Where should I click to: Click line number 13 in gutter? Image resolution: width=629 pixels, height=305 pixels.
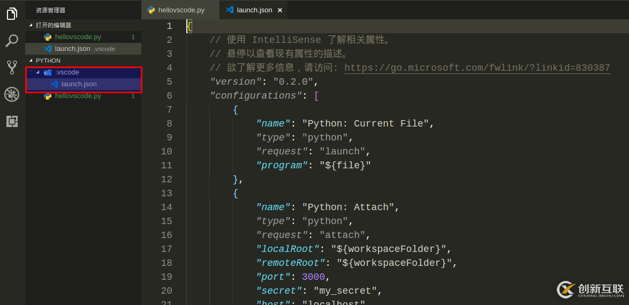tap(166, 194)
